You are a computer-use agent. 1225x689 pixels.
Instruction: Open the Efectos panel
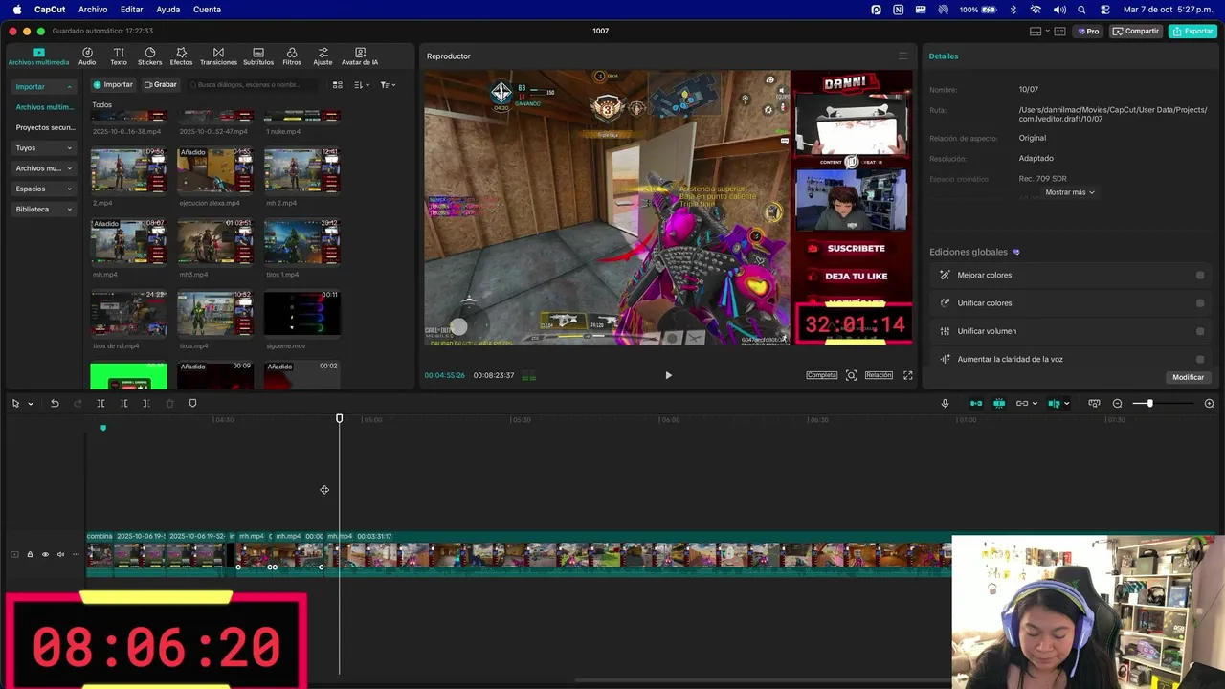click(181, 56)
